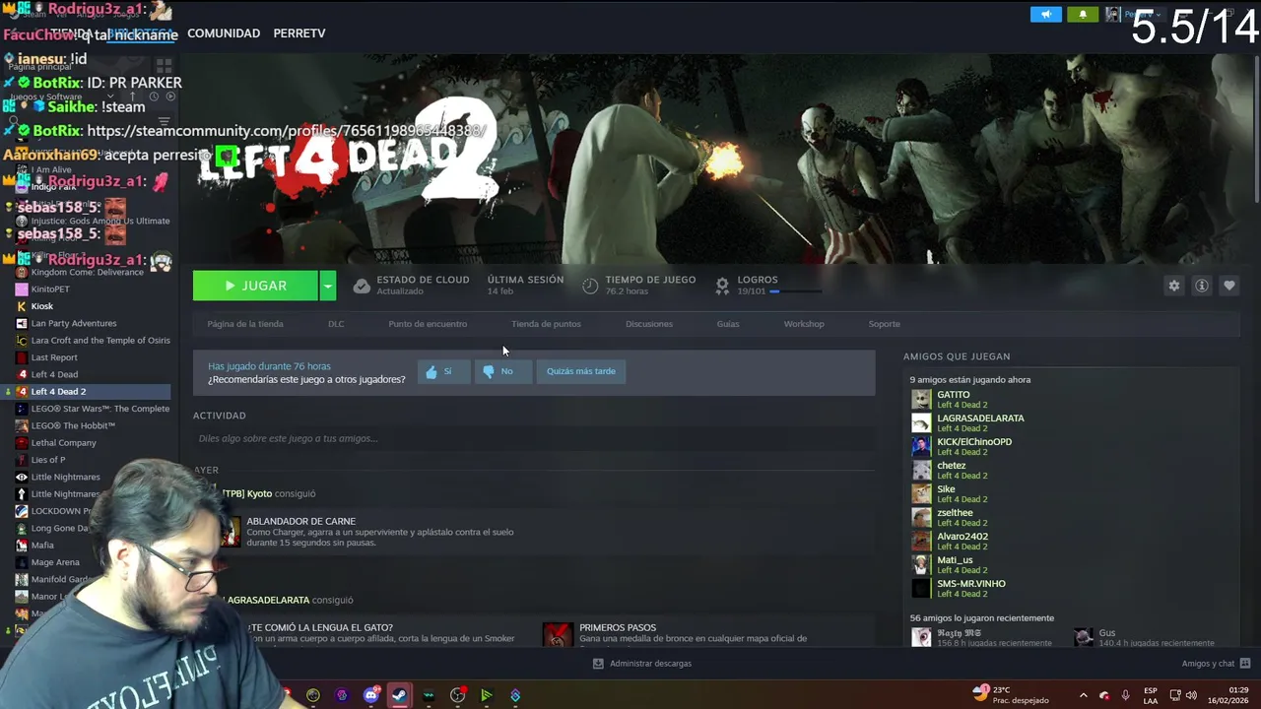
Task: Click the taskbar volume speaker icon
Action: [x=1191, y=695]
